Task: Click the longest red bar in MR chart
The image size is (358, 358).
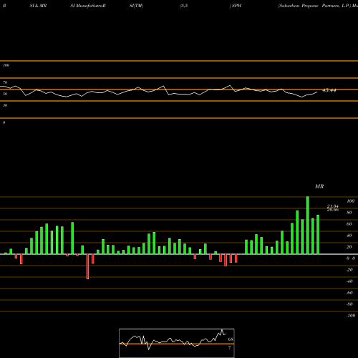Action: [87, 266]
